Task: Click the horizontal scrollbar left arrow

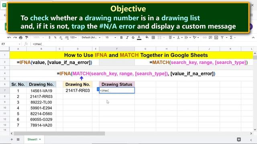Action: [12, 133]
